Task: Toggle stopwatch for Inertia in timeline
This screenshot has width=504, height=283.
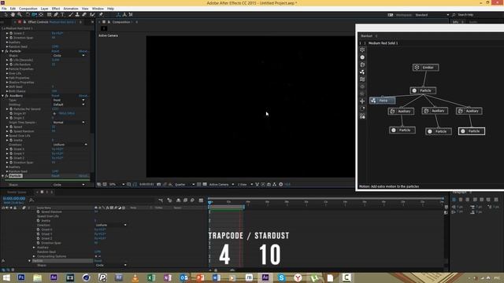Action: point(39,221)
